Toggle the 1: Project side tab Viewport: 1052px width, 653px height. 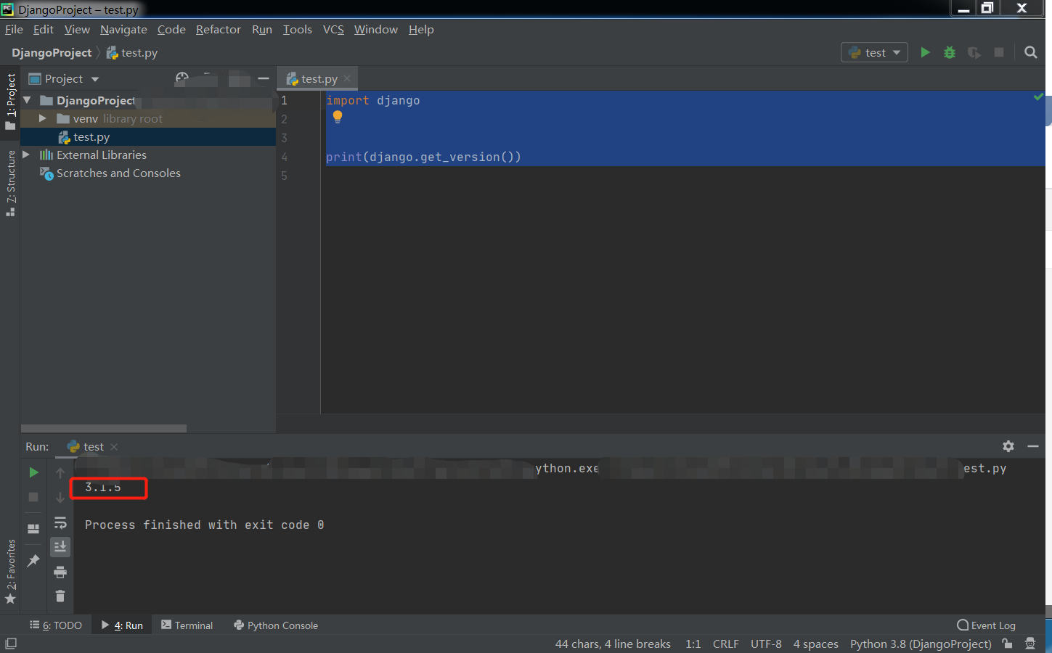tap(10, 102)
